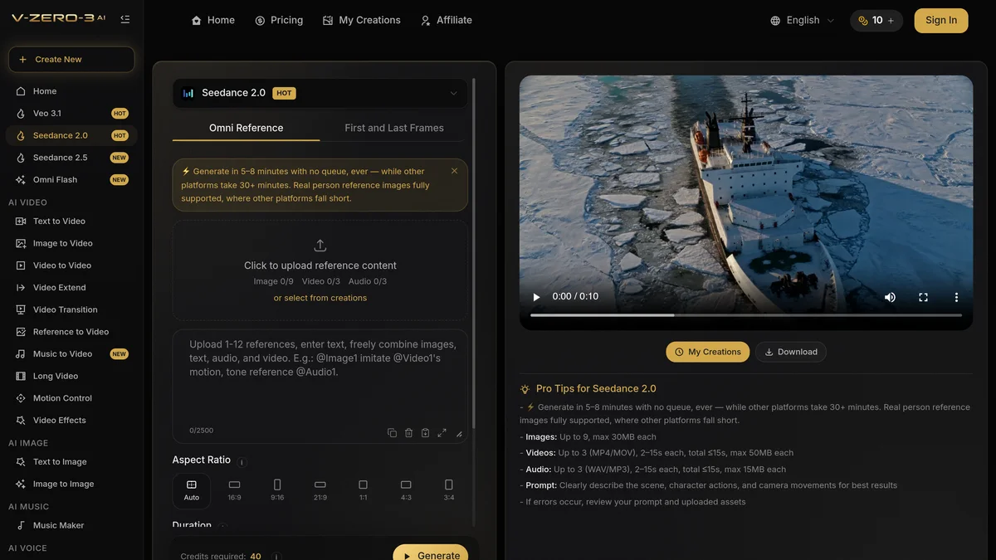Open Motion Control tool
This screenshot has height=560, width=996.
click(71, 398)
